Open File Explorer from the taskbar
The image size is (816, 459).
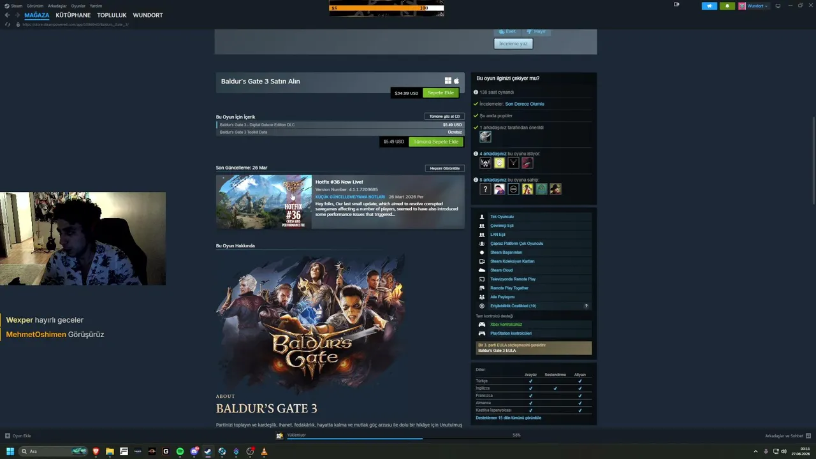pyautogui.click(x=110, y=451)
